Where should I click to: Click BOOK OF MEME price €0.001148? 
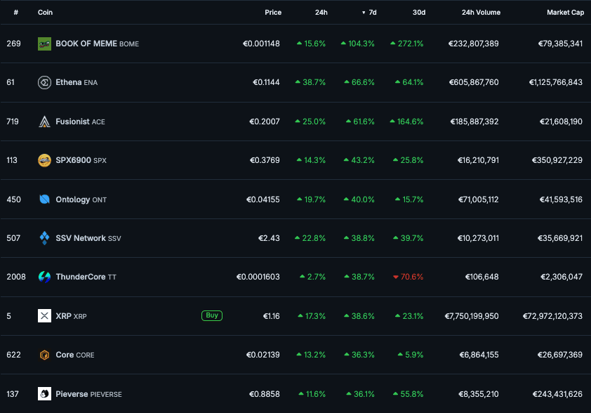click(261, 44)
